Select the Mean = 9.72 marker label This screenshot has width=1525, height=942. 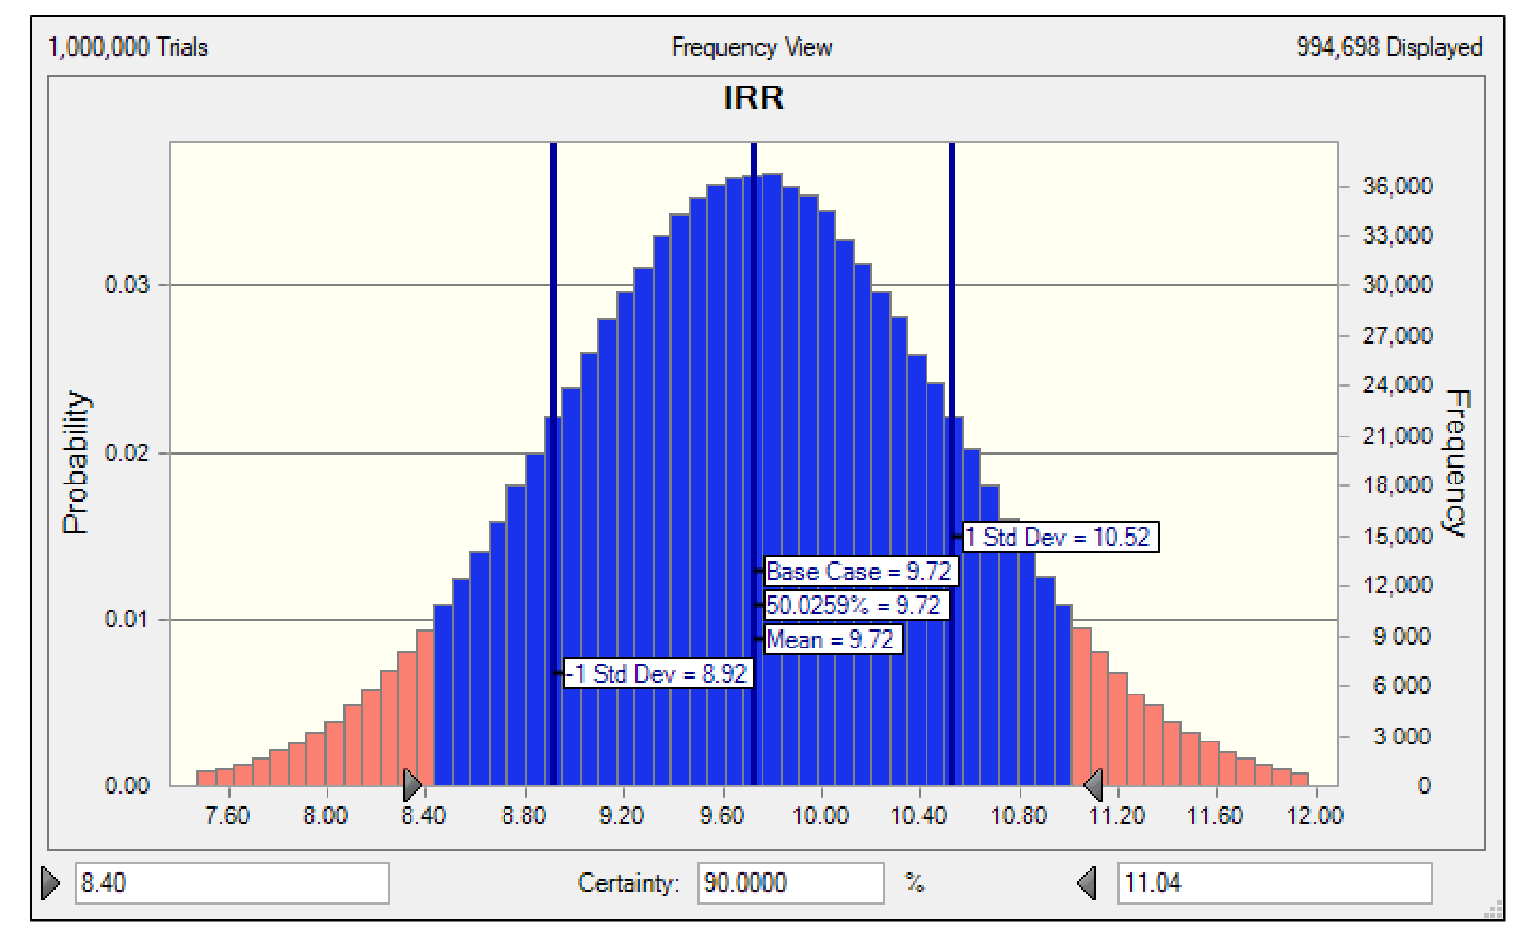pos(832,639)
